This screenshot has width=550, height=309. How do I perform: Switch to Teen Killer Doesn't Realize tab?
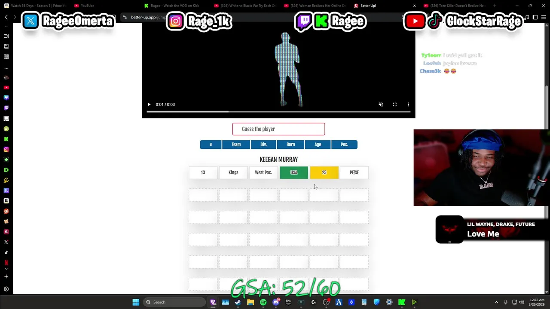click(x=455, y=6)
